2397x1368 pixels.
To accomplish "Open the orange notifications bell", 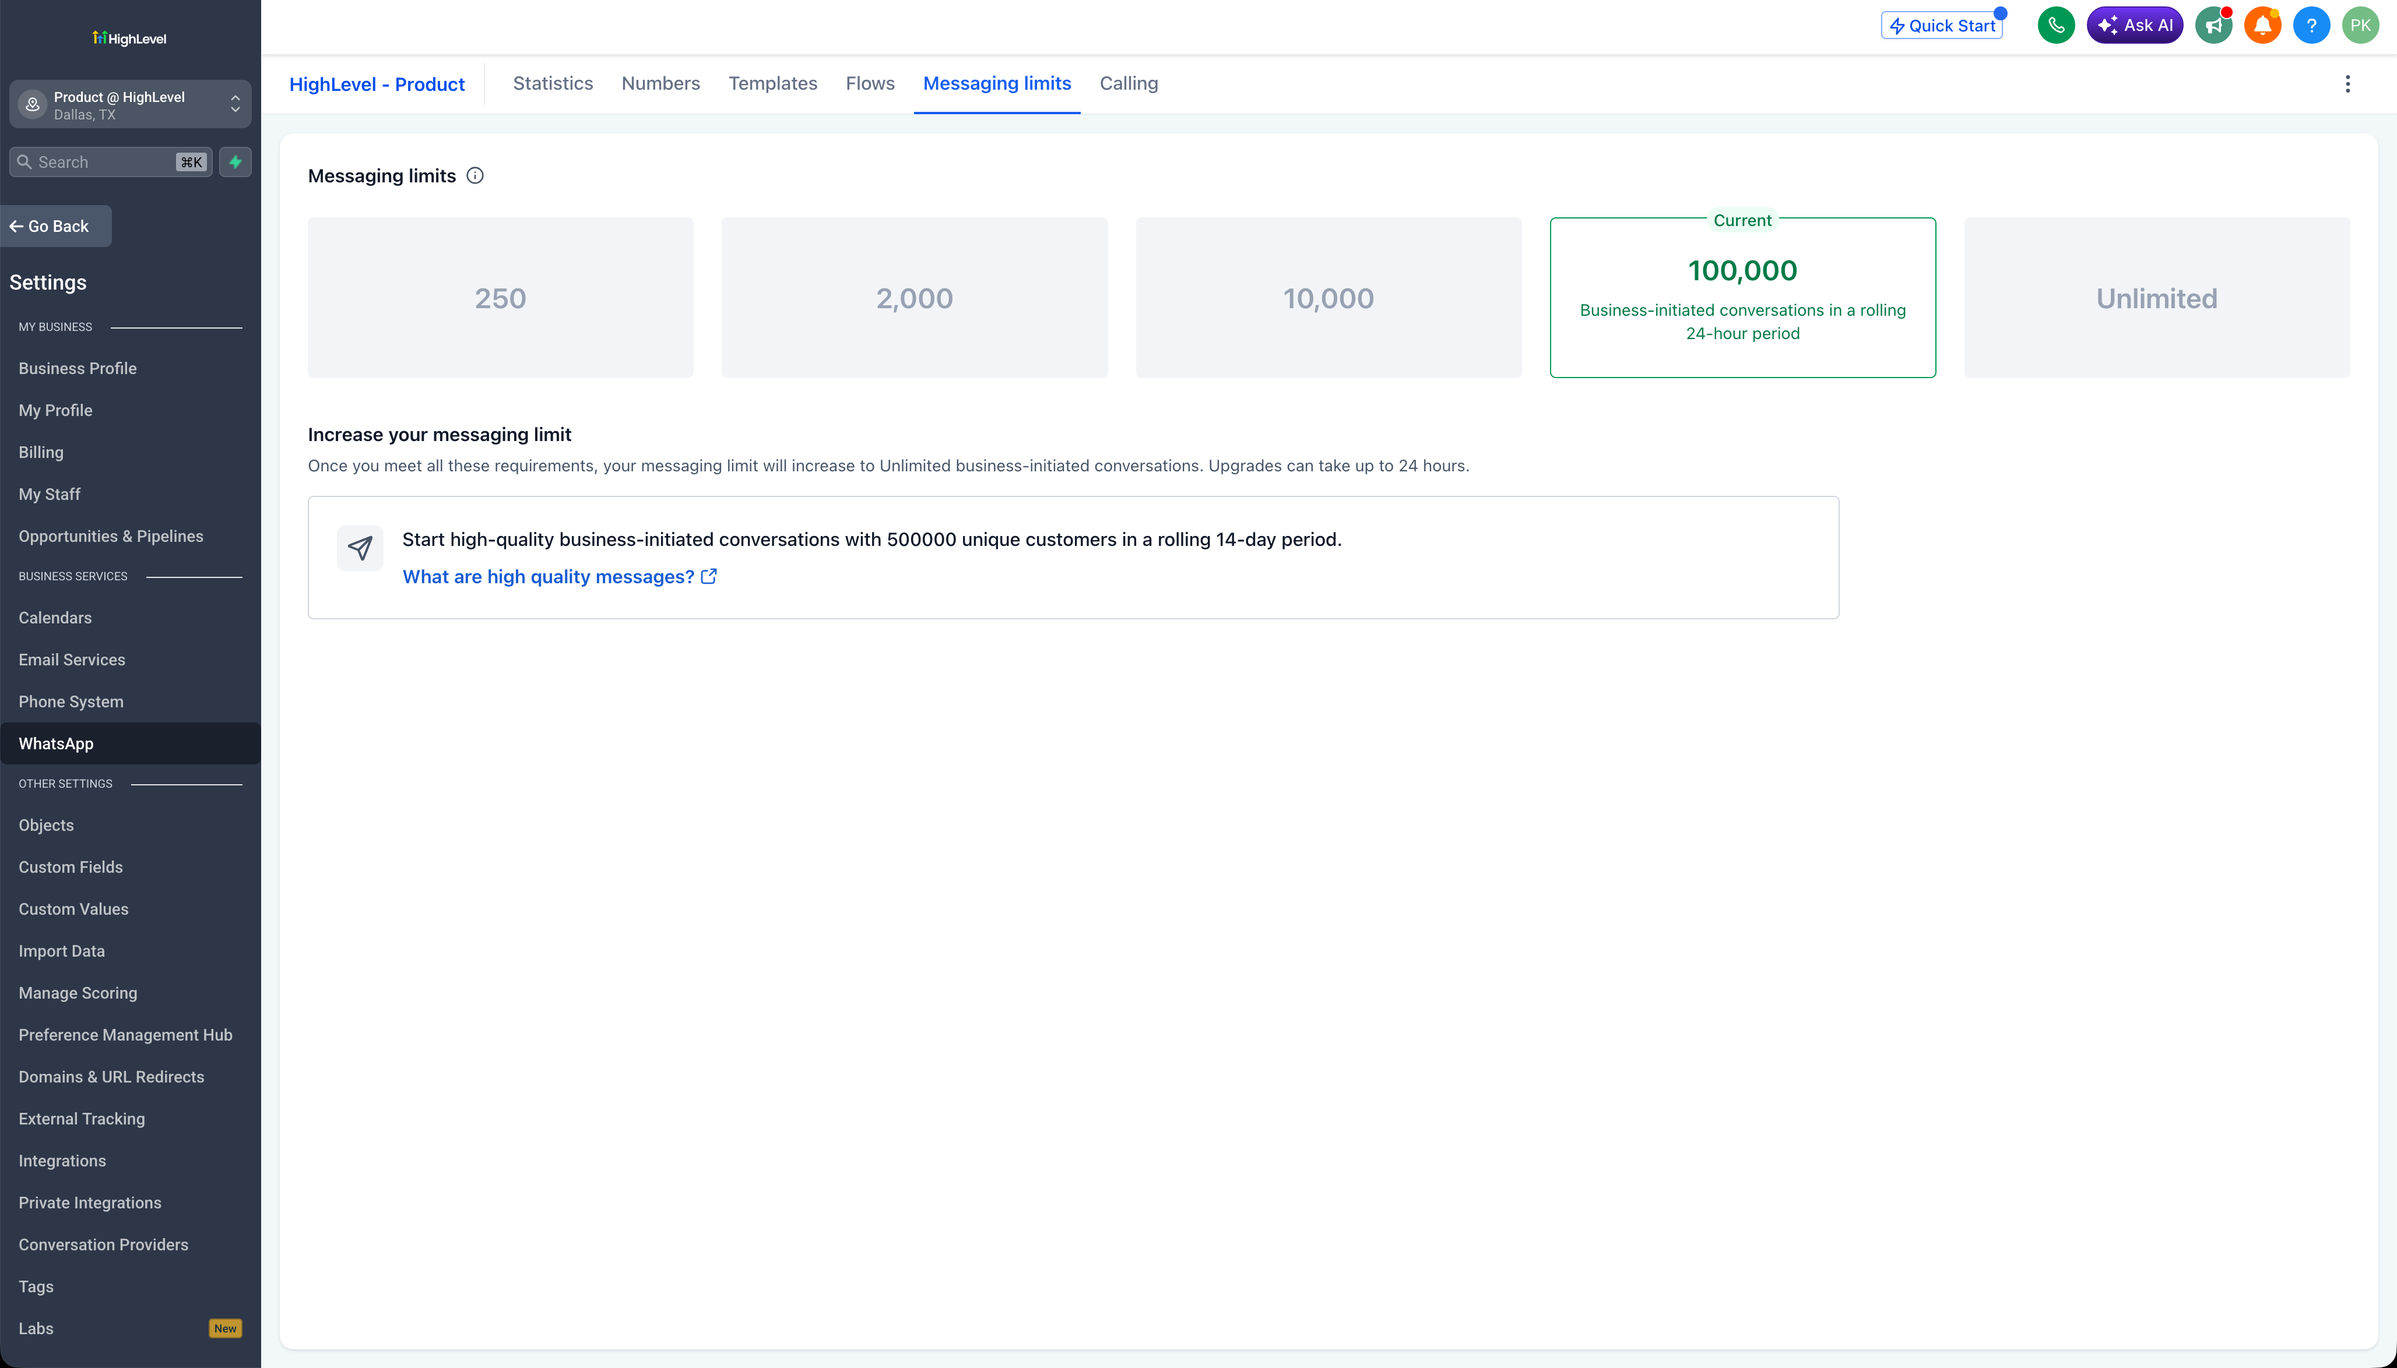I will [2262, 26].
